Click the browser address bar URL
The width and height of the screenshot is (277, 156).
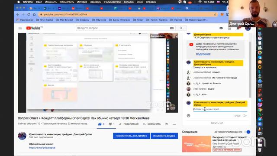tap(65, 14)
